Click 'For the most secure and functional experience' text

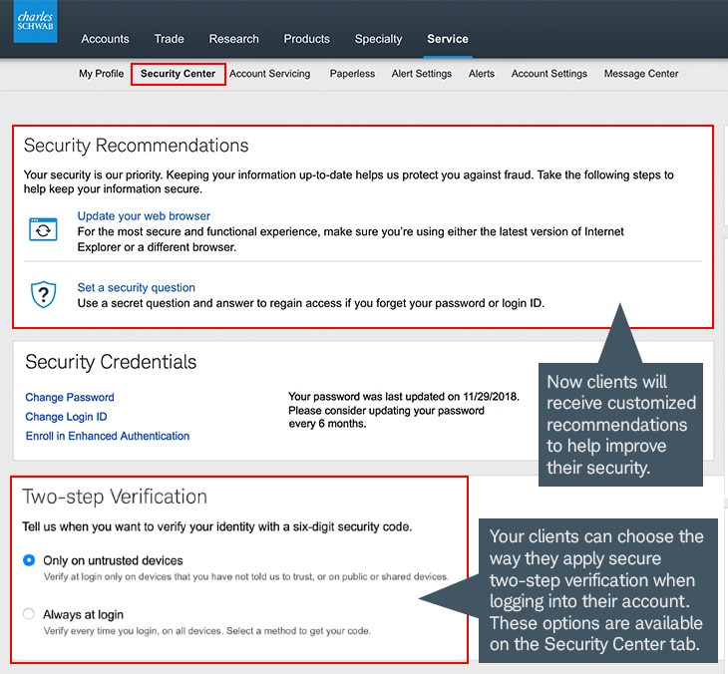pos(350,239)
